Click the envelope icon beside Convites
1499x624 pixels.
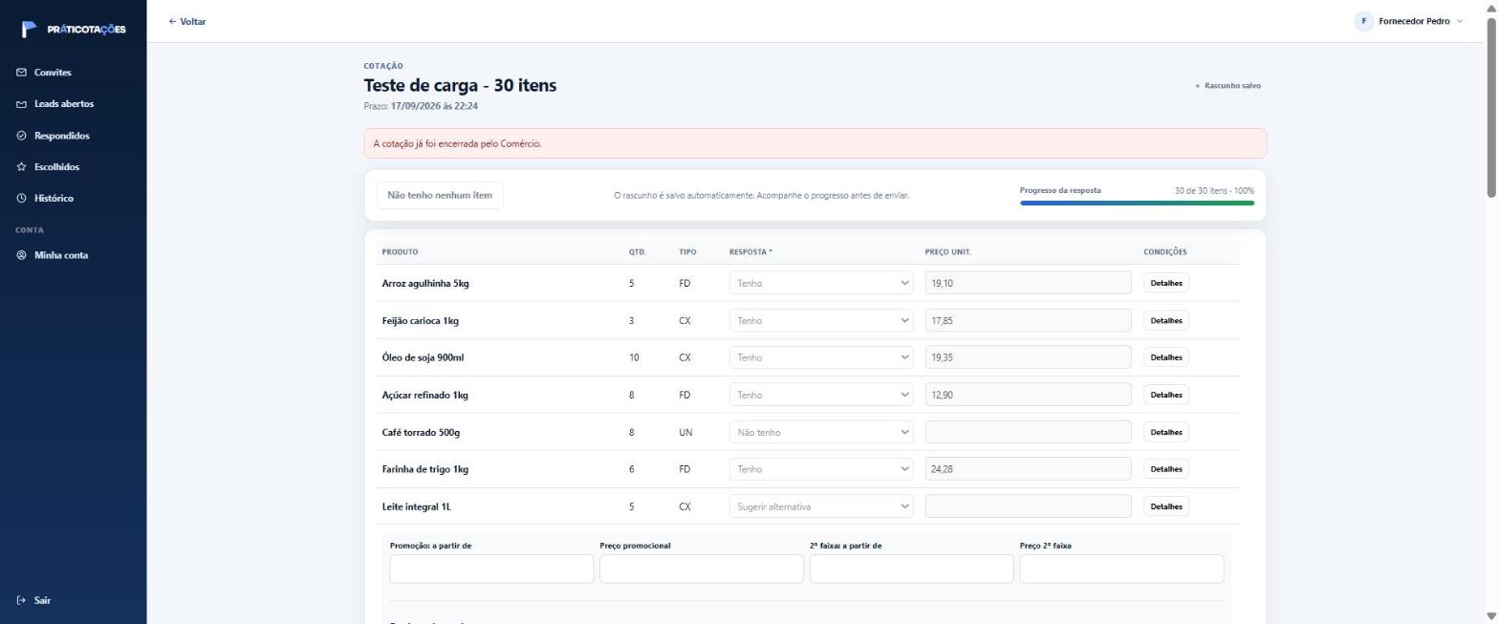(21, 73)
